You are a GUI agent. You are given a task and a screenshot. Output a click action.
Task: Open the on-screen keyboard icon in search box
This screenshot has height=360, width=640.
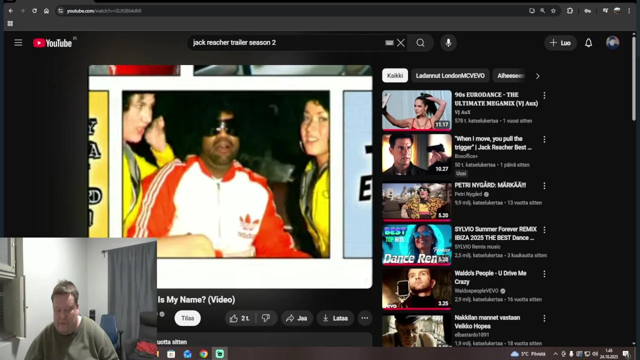[x=389, y=43]
